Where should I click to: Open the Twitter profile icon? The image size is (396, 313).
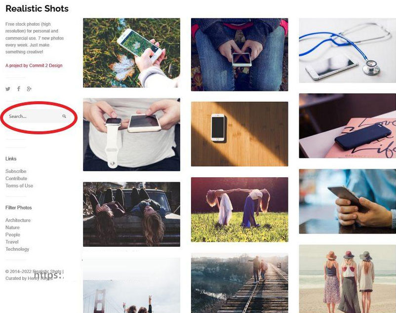pyautogui.click(x=8, y=89)
